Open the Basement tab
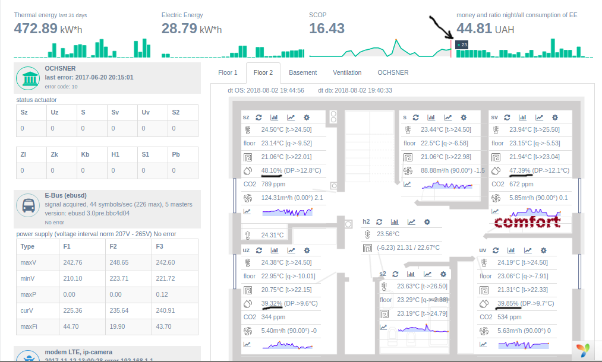This screenshot has height=362, width=602. pos(302,72)
